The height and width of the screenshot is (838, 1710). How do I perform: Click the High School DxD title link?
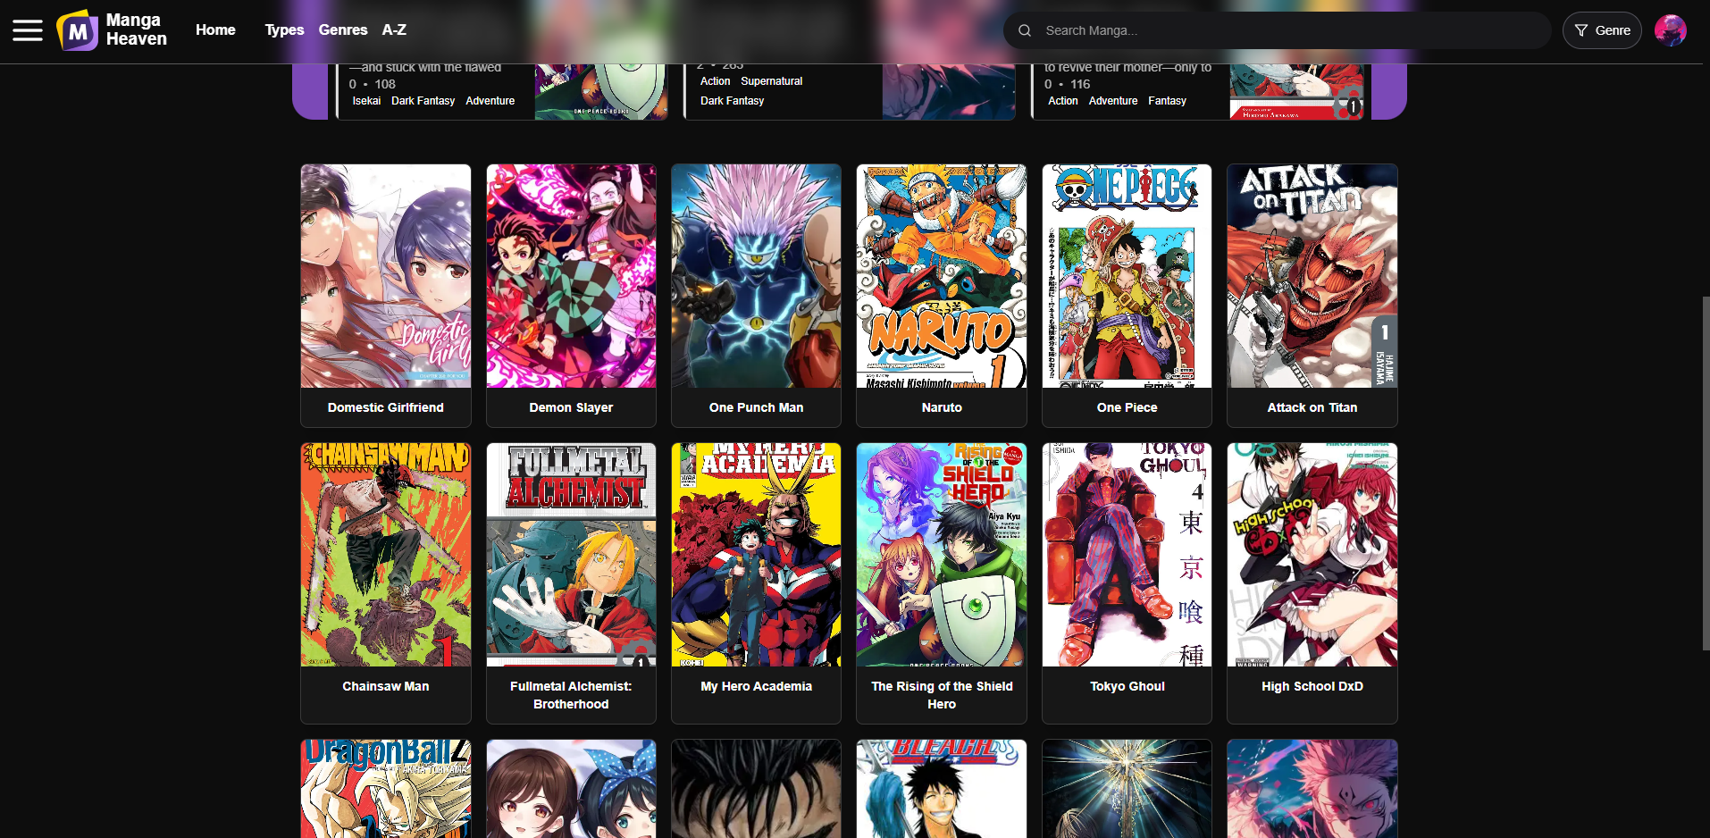[1312, 686]
